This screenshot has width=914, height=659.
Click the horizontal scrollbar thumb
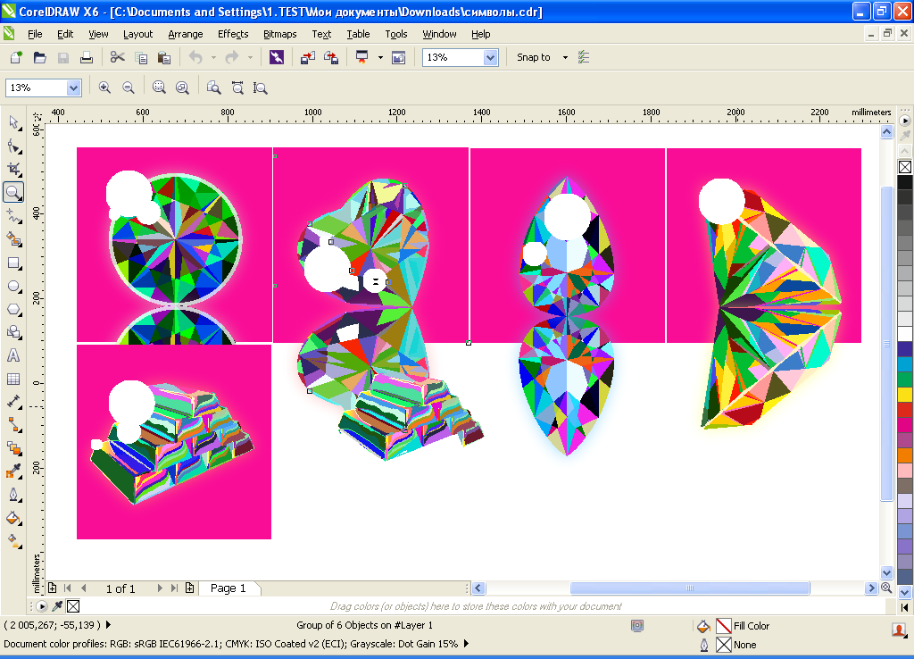coord(689,588)
